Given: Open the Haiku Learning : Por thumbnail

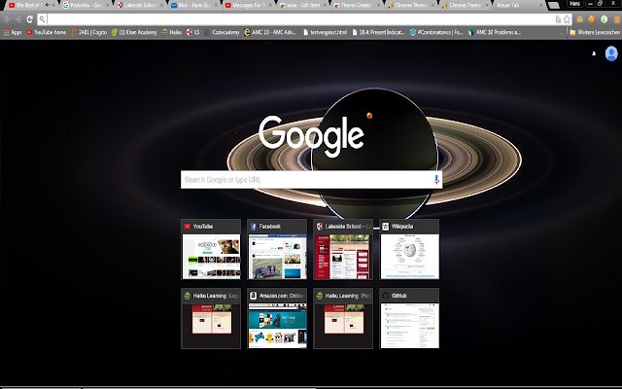Looking at the screenshot, I should tap(343, 318).
